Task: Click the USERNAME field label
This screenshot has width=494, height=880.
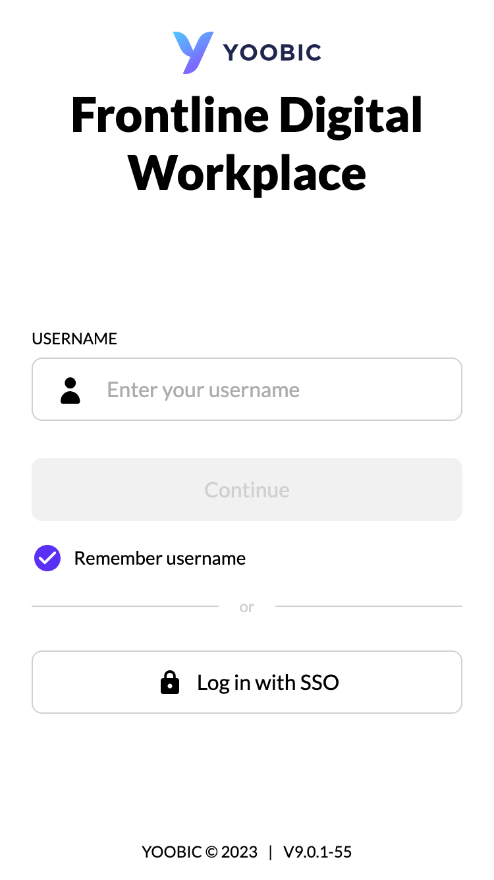Action: [x=74, y=339]
